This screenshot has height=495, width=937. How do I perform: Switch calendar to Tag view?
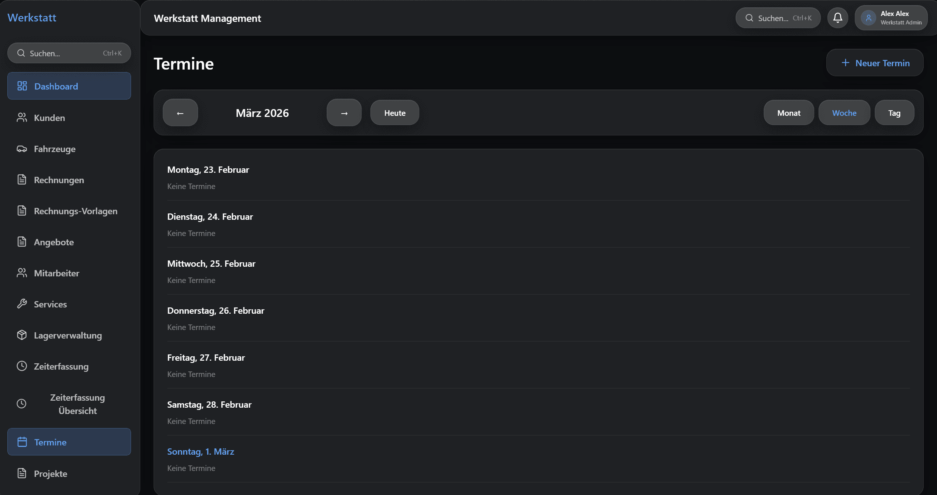coord(894,113)
